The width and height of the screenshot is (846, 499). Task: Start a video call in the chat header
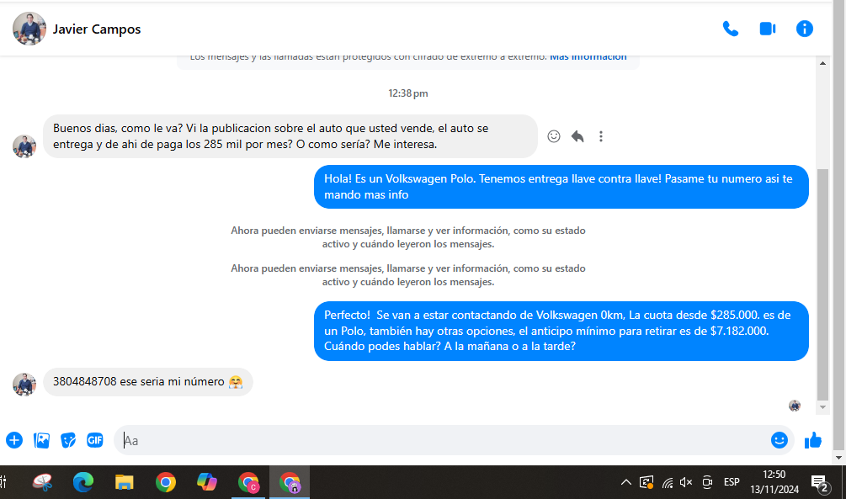767,29
